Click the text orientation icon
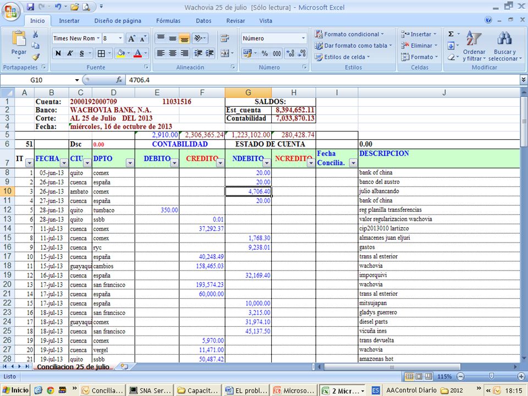Viewport: 528px width, 396px height. (199, 38)
